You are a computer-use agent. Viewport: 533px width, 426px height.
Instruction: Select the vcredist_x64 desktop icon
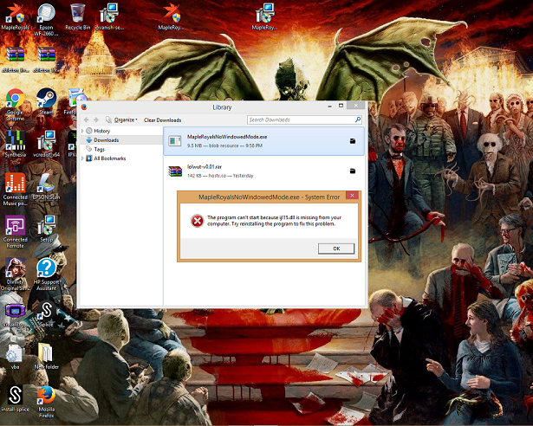click(x=46, y=144)
